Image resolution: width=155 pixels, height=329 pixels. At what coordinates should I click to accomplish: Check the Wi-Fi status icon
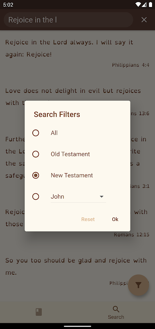[138, 5]
